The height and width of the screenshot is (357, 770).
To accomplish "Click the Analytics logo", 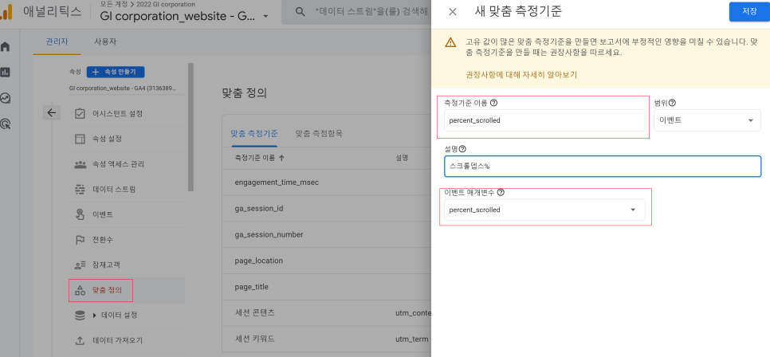I will (6, 12).
